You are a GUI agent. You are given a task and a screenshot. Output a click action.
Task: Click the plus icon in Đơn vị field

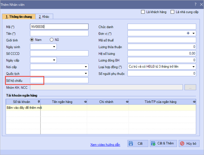pyautogui.click(x=188, y=34)
